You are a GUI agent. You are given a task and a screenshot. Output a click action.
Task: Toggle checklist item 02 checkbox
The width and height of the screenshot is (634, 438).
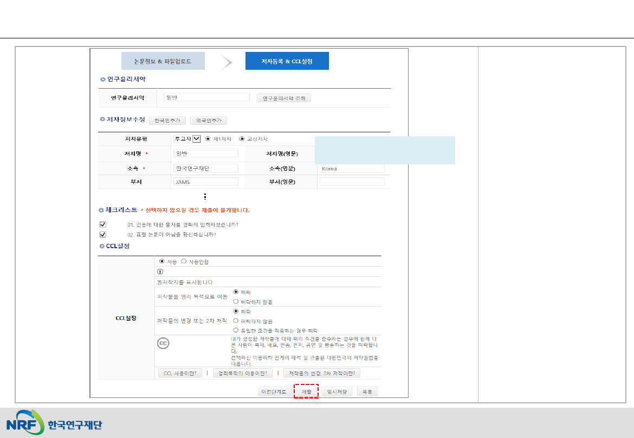pos(103,235)
